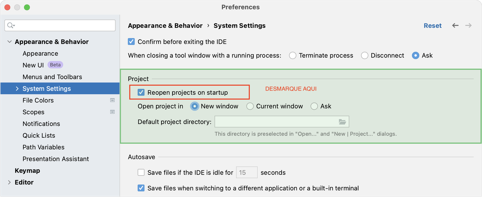The width and height of the screenshot is (482, 197).
Task: Expand the System Settings tree node
Action: 17,89
